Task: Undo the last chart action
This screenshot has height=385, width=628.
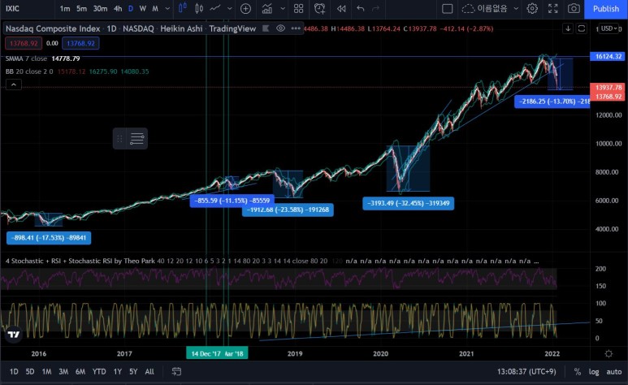Action: [x=360, y=8]
